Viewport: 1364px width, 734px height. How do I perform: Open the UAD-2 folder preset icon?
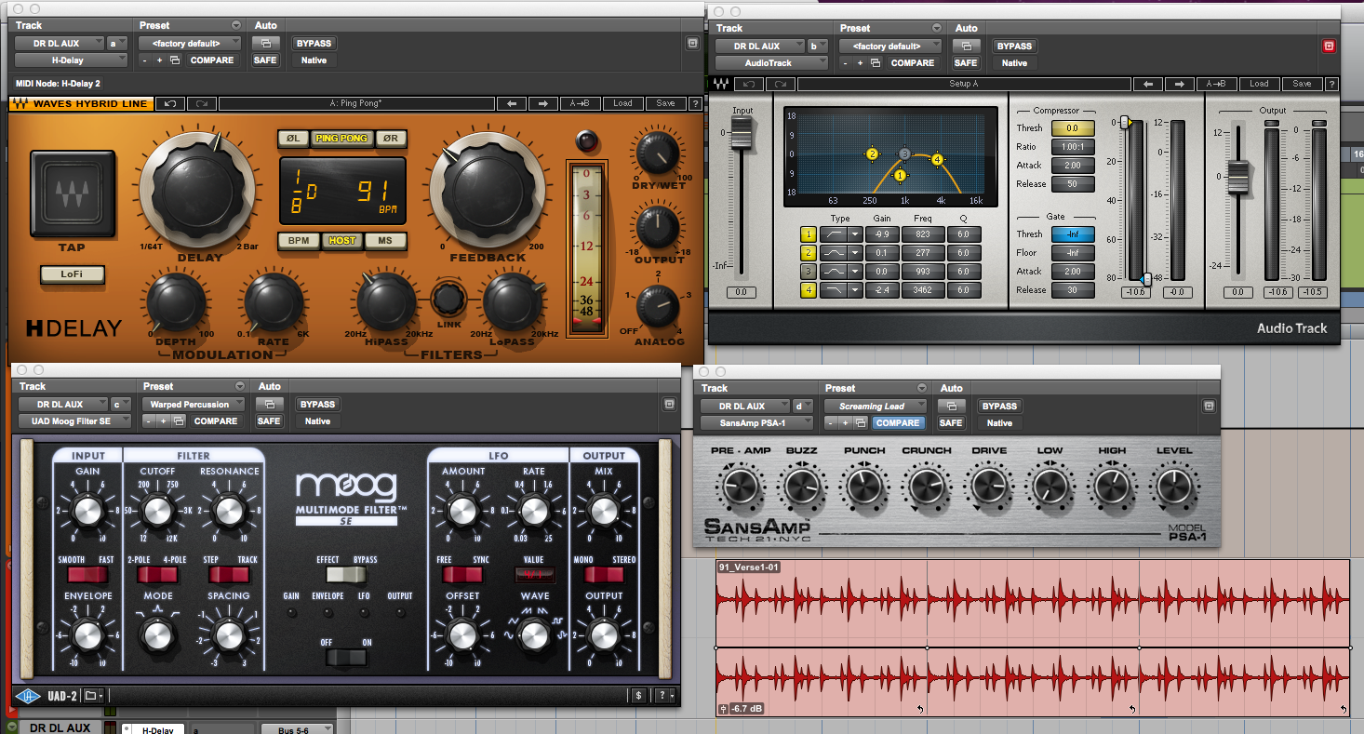click(x=90, y=695)
